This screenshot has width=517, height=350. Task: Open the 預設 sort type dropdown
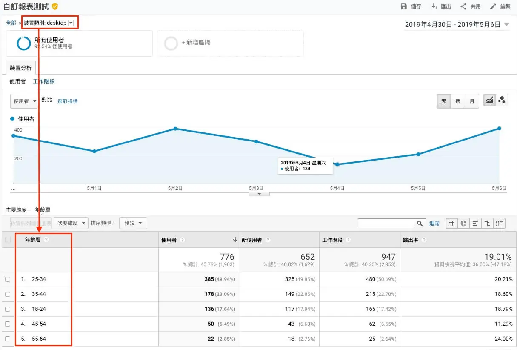pos(133,223)
